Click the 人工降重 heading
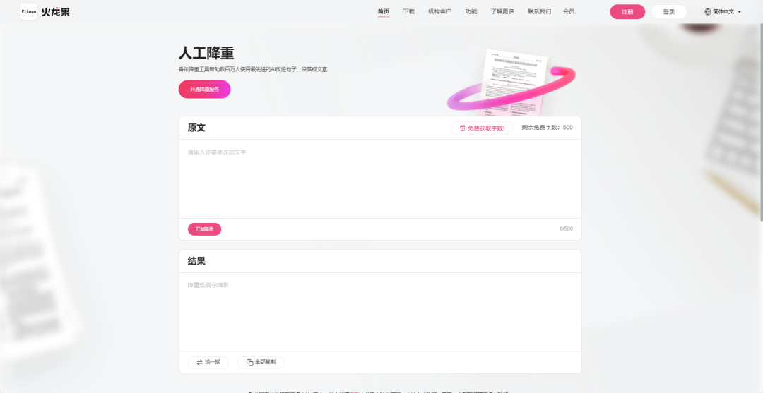The height and width of the screenshot is (393, 763). tap(206, 53)
